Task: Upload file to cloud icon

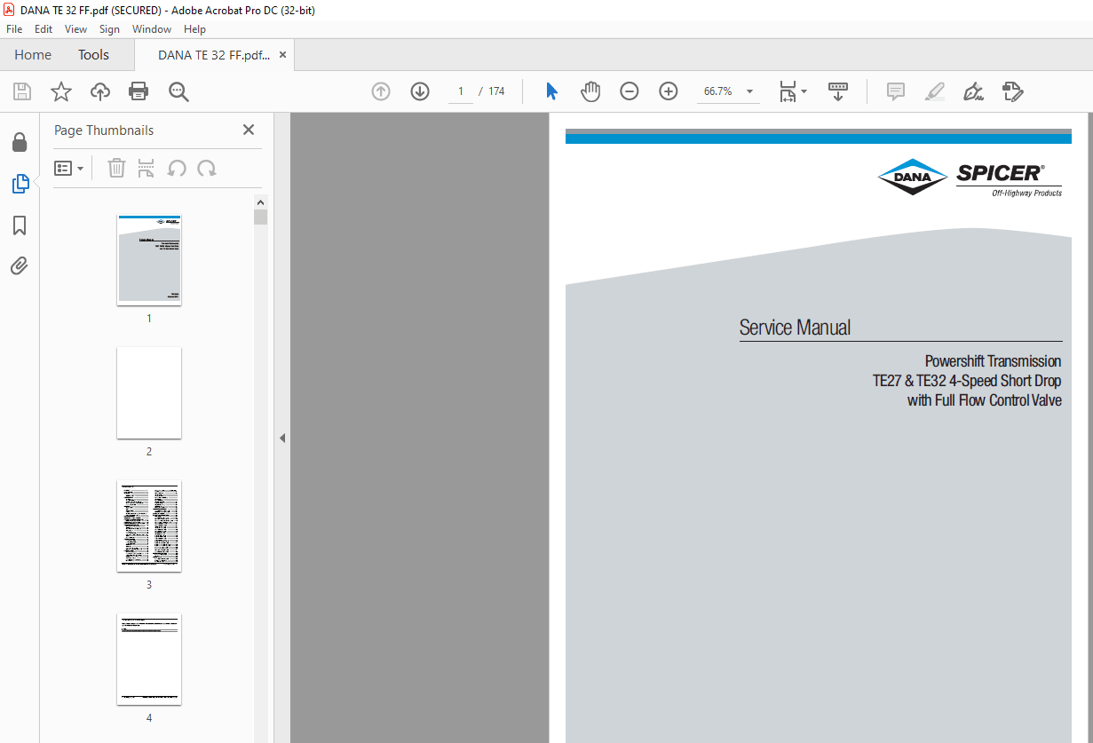Action: [x=100, y=91]
